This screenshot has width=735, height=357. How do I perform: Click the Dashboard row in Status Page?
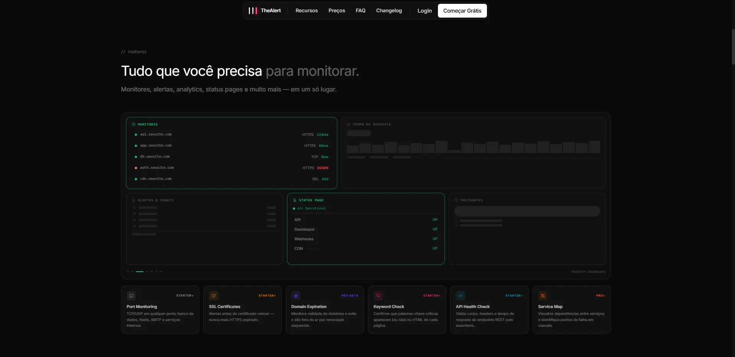366,229
